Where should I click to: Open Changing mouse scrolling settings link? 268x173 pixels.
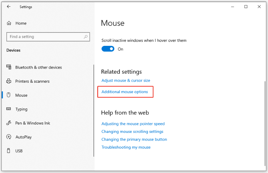(x=132, y=132)
